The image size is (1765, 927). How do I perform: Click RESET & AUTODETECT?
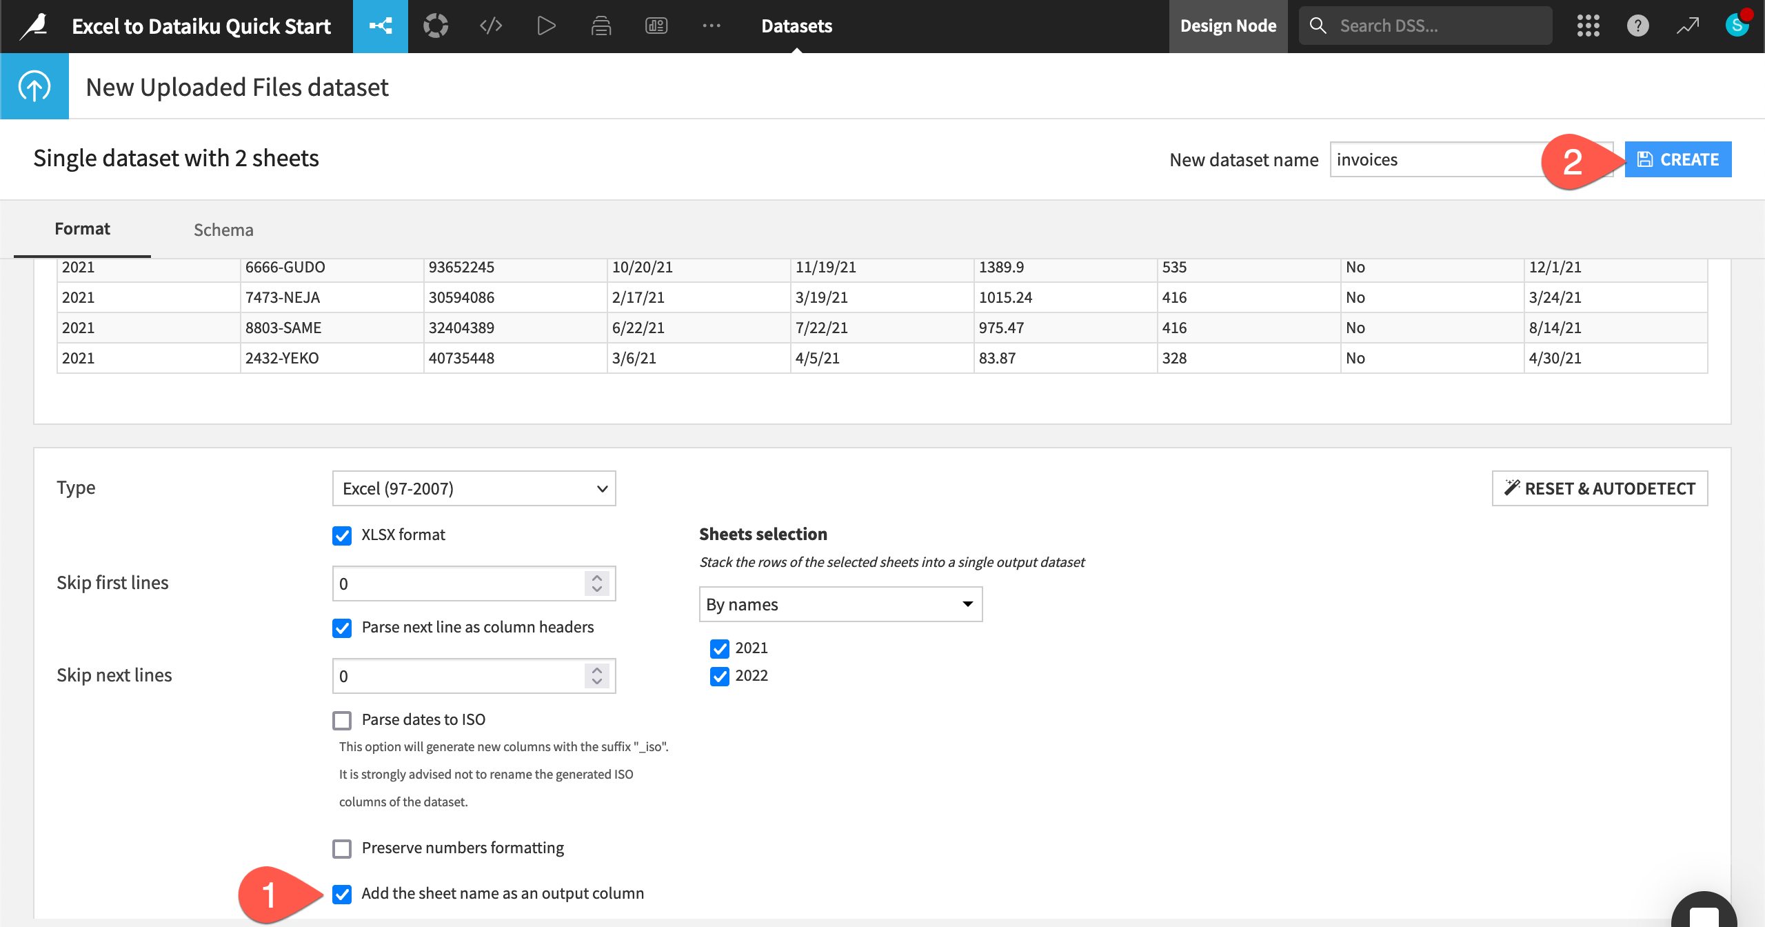coord(1600,488)
